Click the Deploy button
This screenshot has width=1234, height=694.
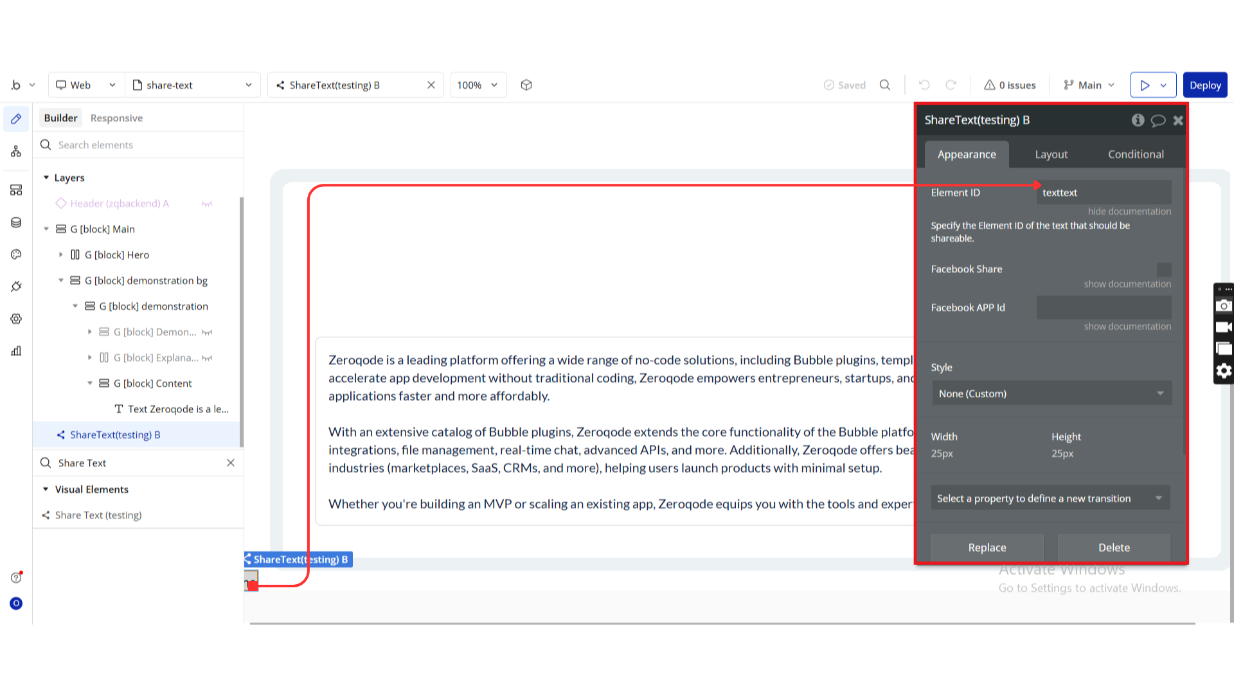click(1204, 85)
